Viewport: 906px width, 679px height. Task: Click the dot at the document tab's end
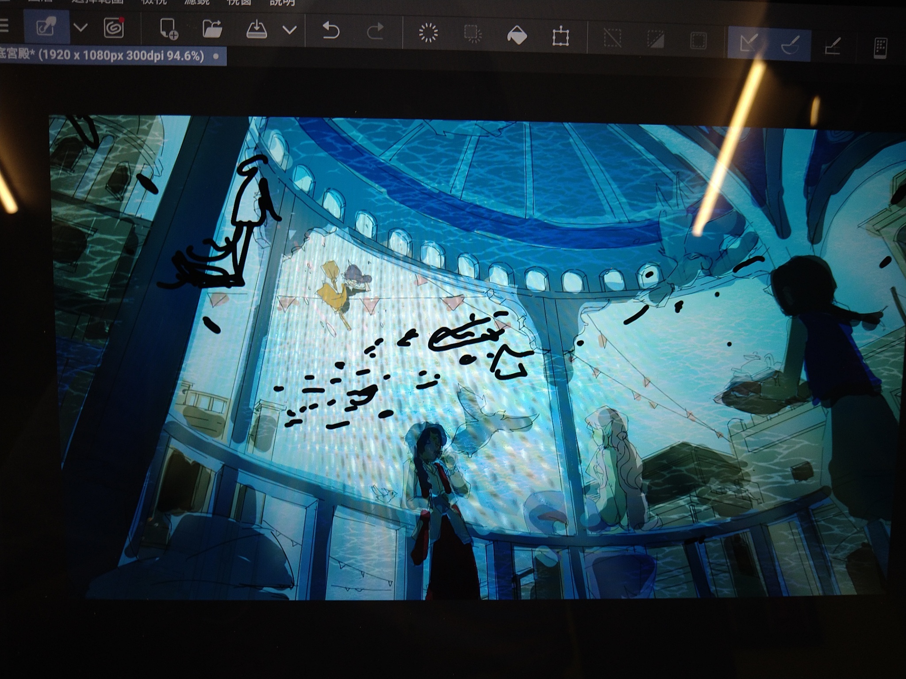[x=216, y=57]
